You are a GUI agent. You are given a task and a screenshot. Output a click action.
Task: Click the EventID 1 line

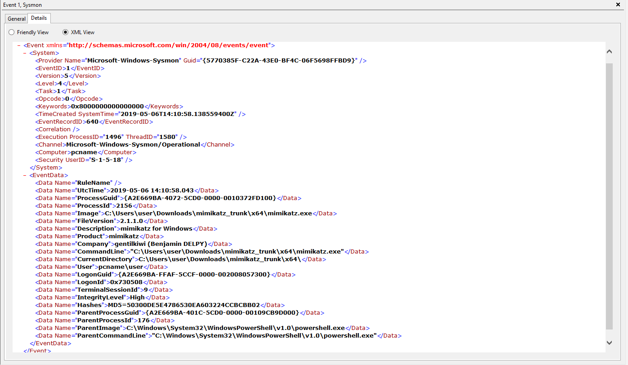70,68
